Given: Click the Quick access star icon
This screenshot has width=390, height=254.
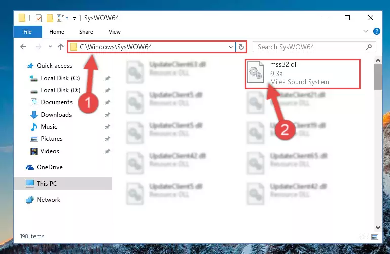Looking at the screenshot, I should [30, 66].
